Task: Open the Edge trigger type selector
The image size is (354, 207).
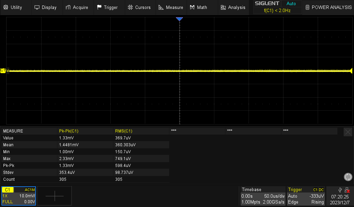Action: click(x=293, y=202)
